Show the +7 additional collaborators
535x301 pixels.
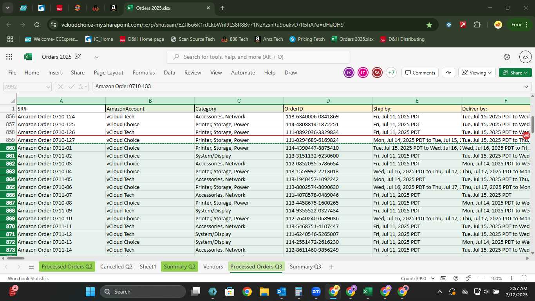(391, 73)
